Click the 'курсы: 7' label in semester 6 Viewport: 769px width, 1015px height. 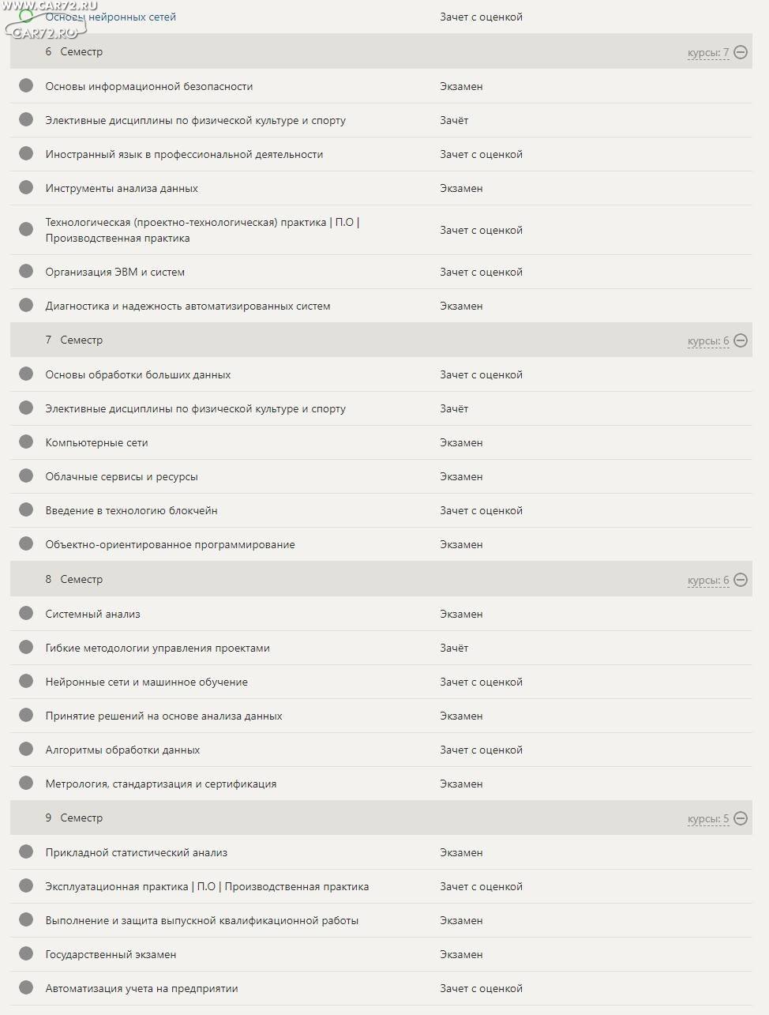point(708,53)
